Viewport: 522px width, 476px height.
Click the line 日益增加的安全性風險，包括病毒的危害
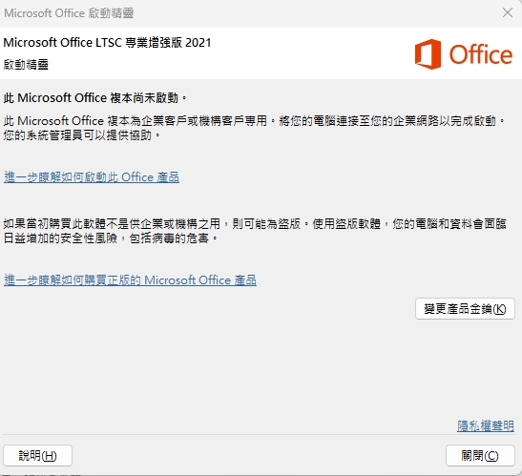[110, 238]
